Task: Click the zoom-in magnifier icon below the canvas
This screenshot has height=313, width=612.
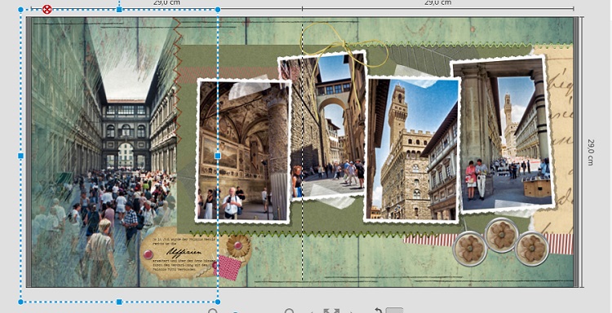Action: tap(289, 311)
